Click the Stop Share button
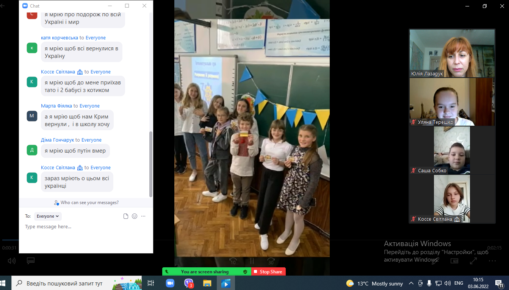Viewport: 509px width, 290px height. pyautogui.click(x=268, y=272)
